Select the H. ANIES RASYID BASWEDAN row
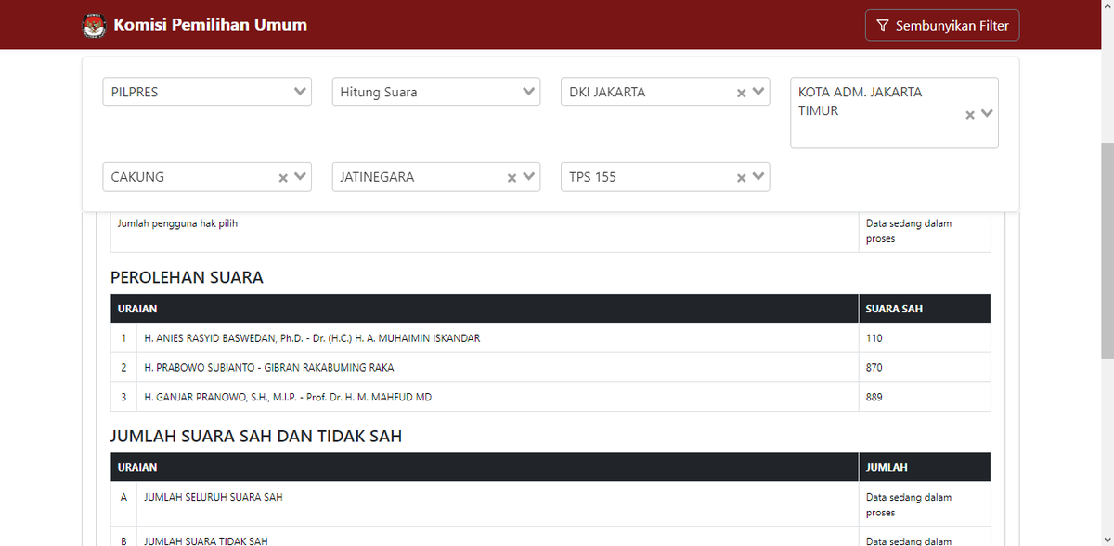The width and height of the screenshot is (1114, 546). pos(551,338)
